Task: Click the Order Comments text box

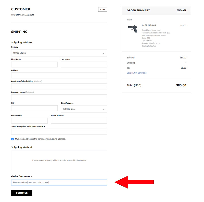Action: click(59, 183)
